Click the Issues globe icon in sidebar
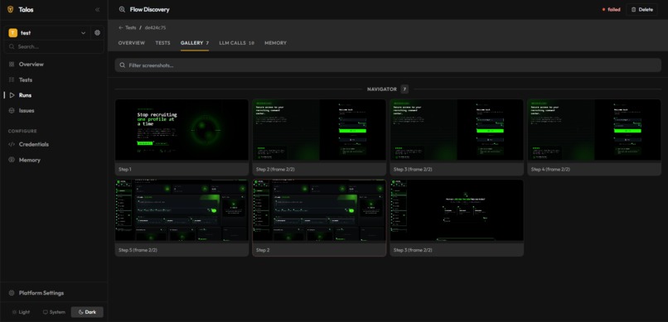This screenshot has height=322, width=668. (12, 111)
